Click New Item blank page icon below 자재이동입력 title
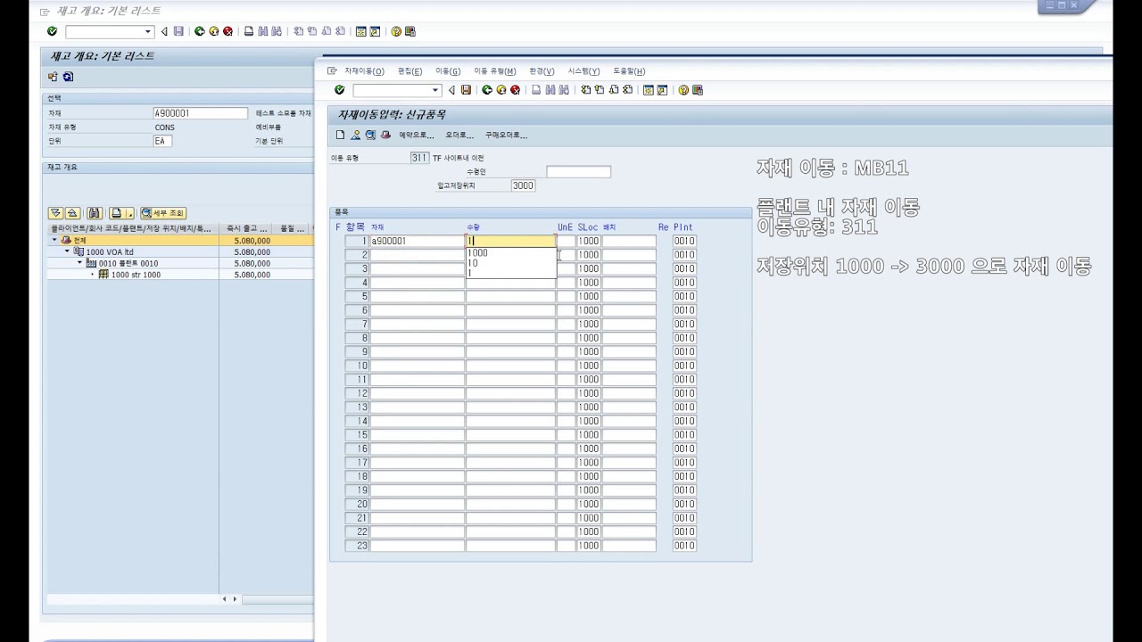Viewport: 1142px width, 642px height. pyautogui.click(x=340, y=136)
